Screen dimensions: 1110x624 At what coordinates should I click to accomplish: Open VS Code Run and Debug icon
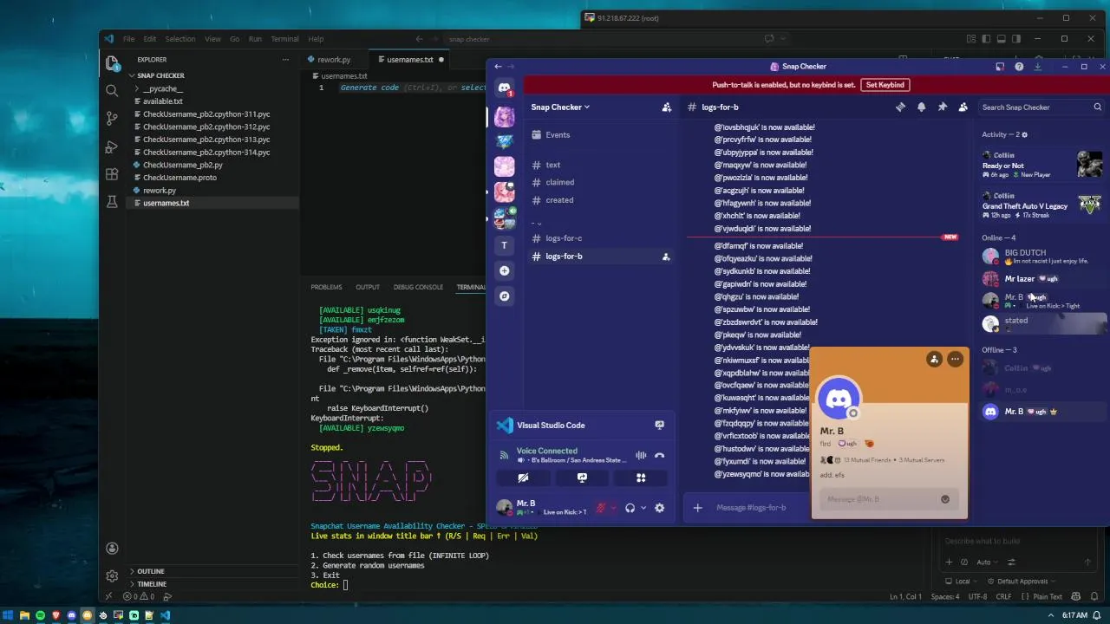(x=112, y=146)
